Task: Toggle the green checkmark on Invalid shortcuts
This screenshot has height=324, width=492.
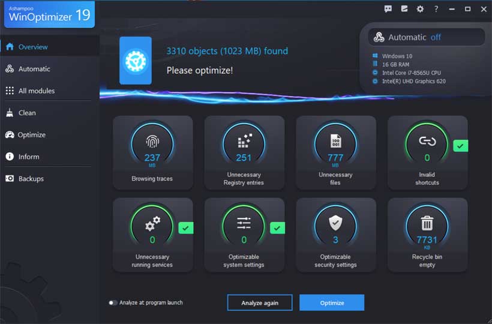Action: pyautogui.click(x=460, y=146)
